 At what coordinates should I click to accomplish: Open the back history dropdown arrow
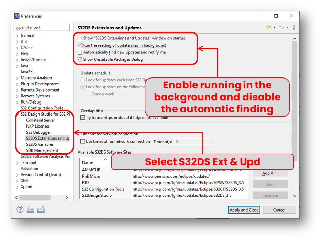point(275,27)
